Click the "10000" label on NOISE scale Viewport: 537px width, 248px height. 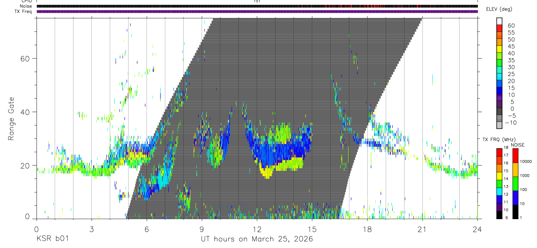(526, 162)
